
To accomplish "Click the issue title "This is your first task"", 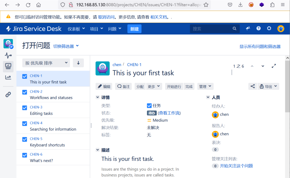I will click(x=143, y=73).
